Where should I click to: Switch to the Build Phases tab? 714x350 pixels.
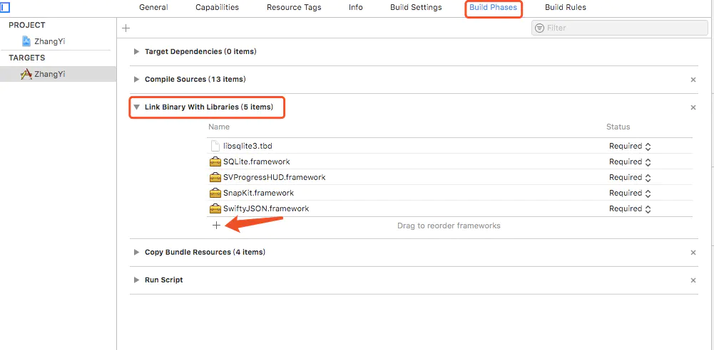point(493,7)
